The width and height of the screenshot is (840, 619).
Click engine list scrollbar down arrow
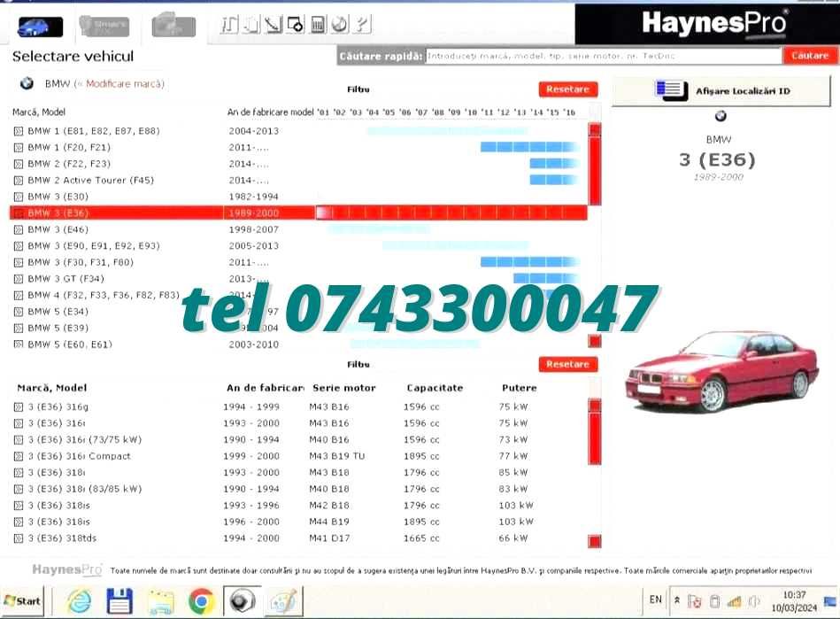[595, 541]
